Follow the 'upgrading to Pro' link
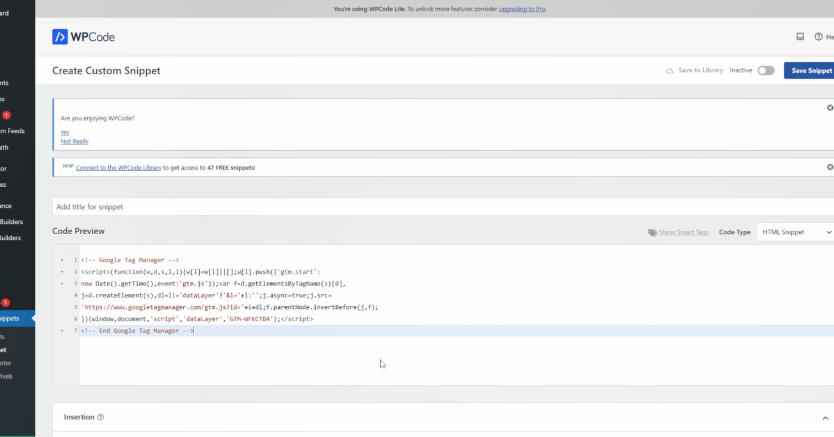Screen dimensions: 834x437 coord(522,9)
